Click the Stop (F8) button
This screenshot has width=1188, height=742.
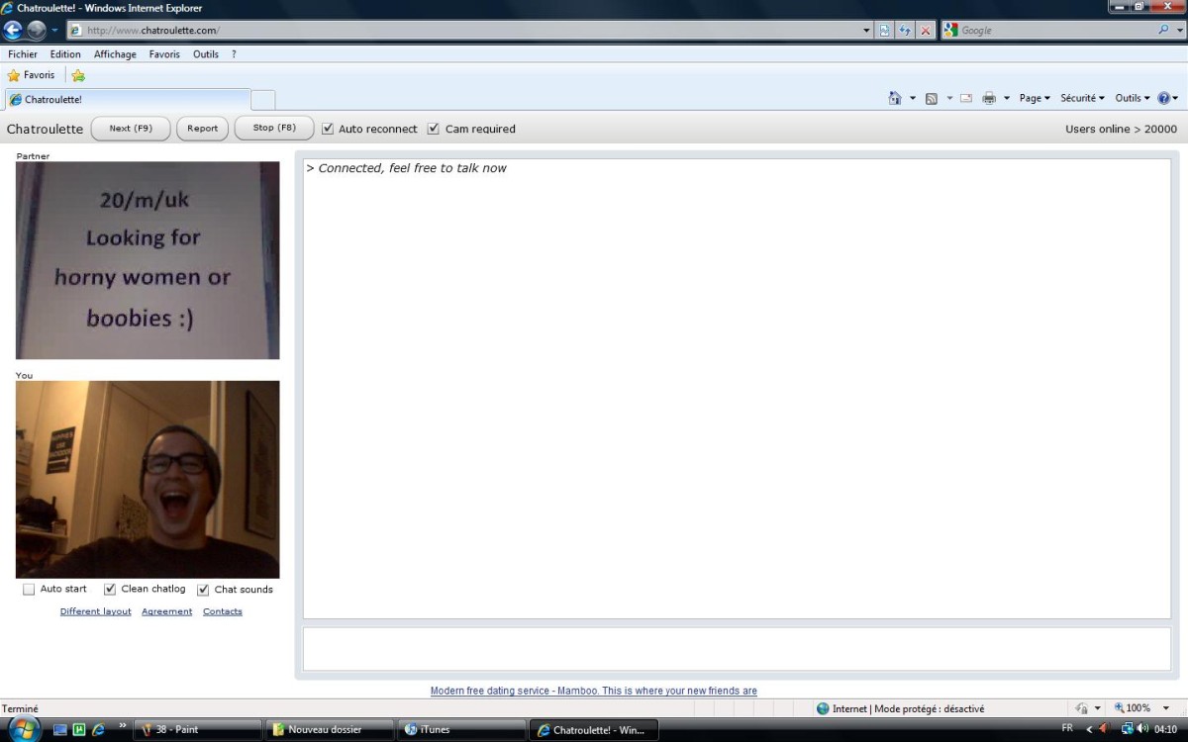(274, 129)
